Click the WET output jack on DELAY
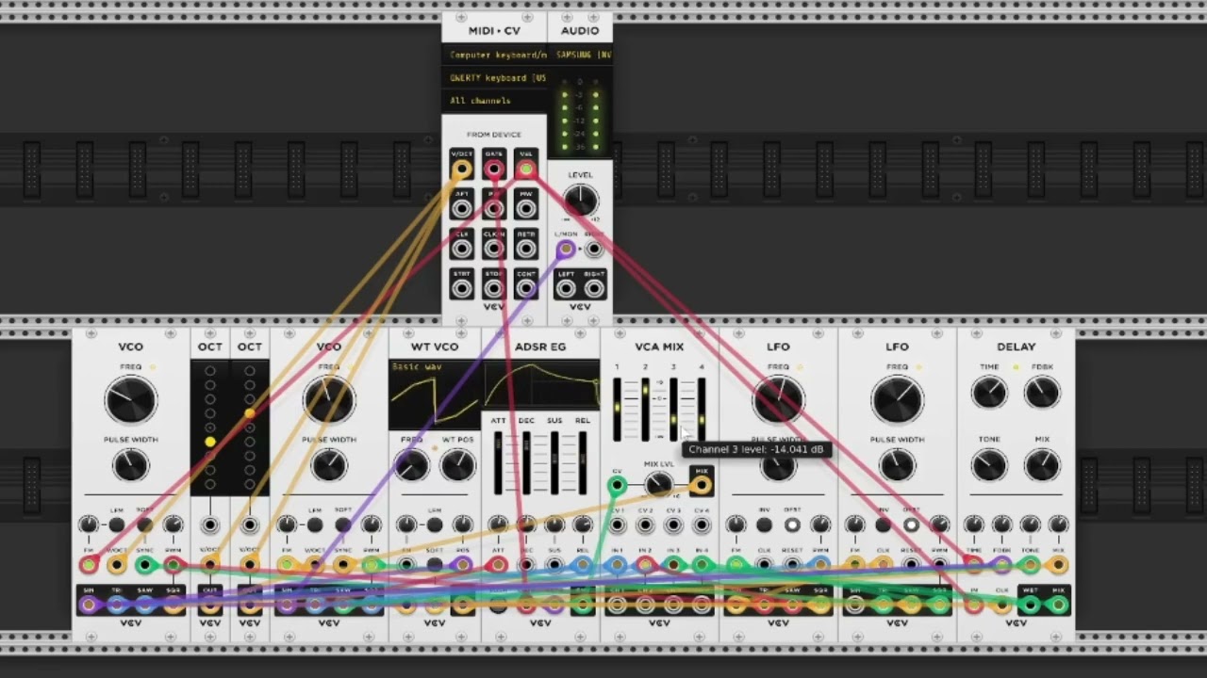Image resolution: width=1207 pixels, height=678 pixels. point(1031,604)
